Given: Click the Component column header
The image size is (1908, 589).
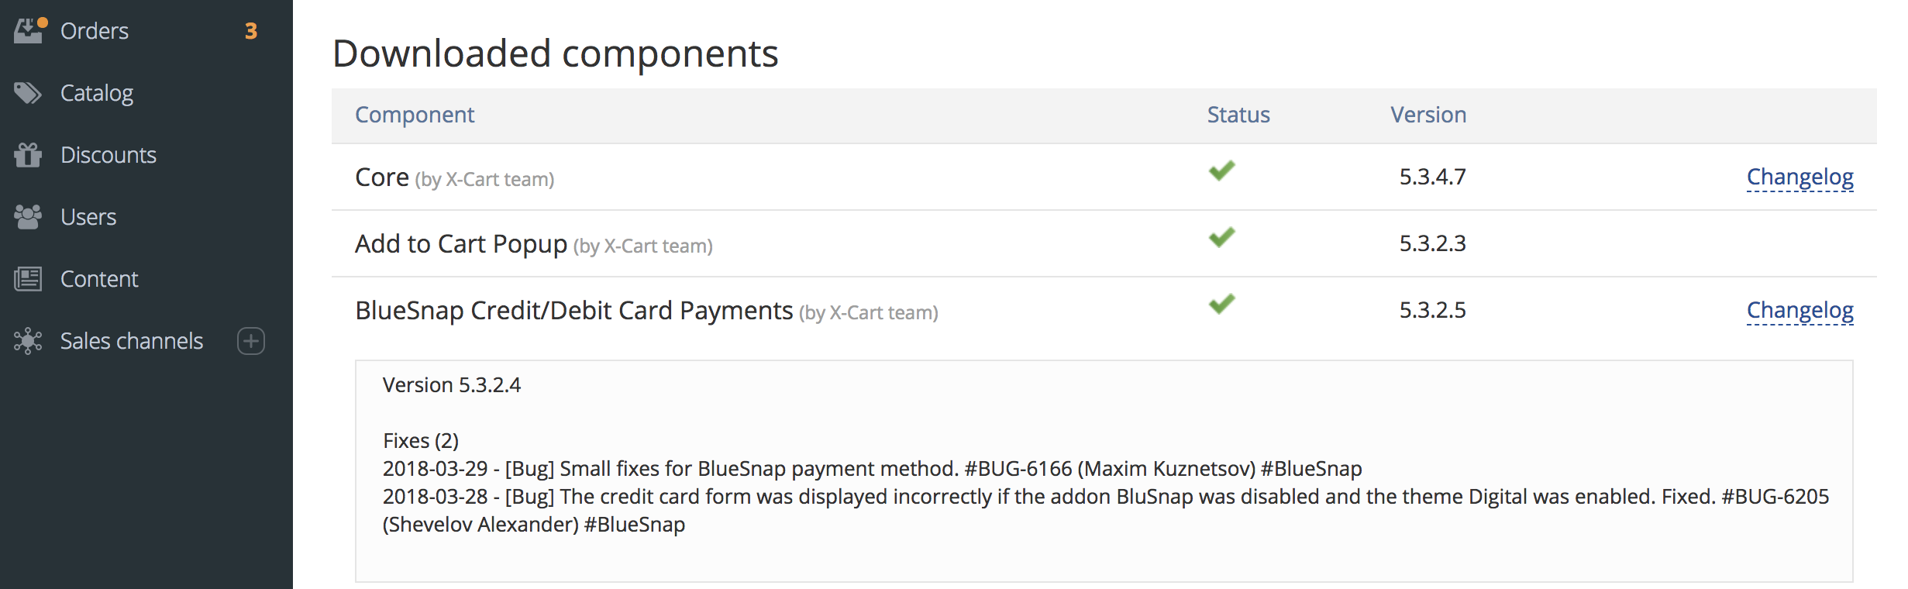Looking at the screenshot, I should tap(415, 115).
